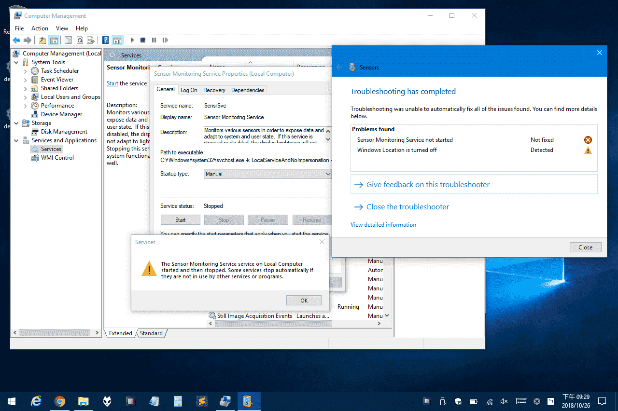Collapse Services and Applications tree node
This screenshot has width=618, height=411.
(16, 140)
